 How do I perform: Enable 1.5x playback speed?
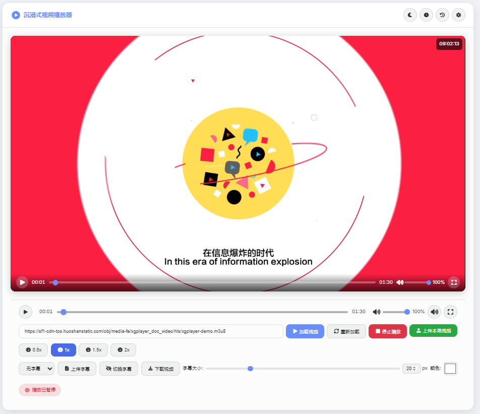tap(93, 349)
